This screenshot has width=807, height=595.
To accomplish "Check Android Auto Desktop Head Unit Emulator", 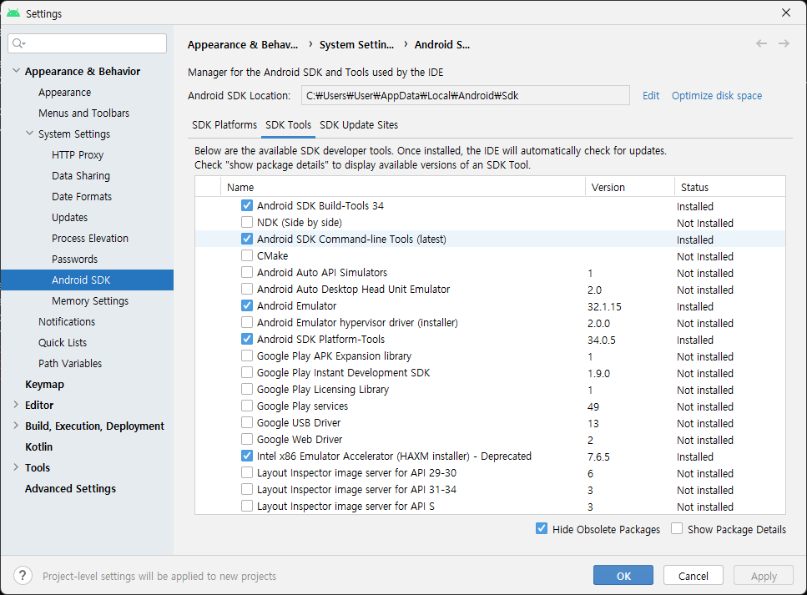I will tap(247, 289).
